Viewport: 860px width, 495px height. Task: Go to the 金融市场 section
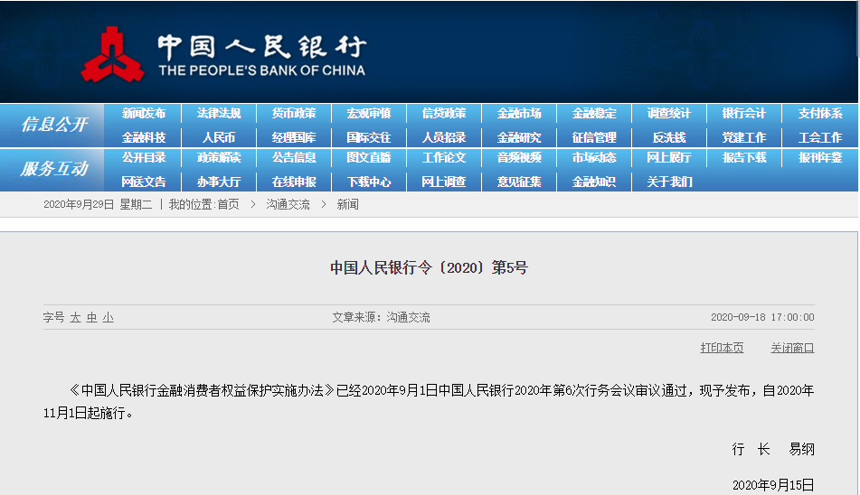(x=519, y=114)
